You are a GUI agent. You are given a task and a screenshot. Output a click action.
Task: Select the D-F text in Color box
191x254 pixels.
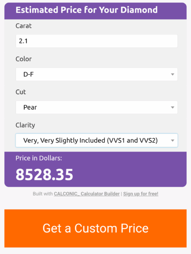point(28,75)
